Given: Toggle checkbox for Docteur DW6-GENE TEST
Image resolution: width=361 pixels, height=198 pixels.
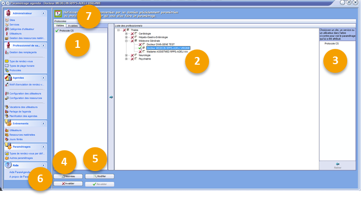Looking at the screenshot, I should [x=144, y=44].
